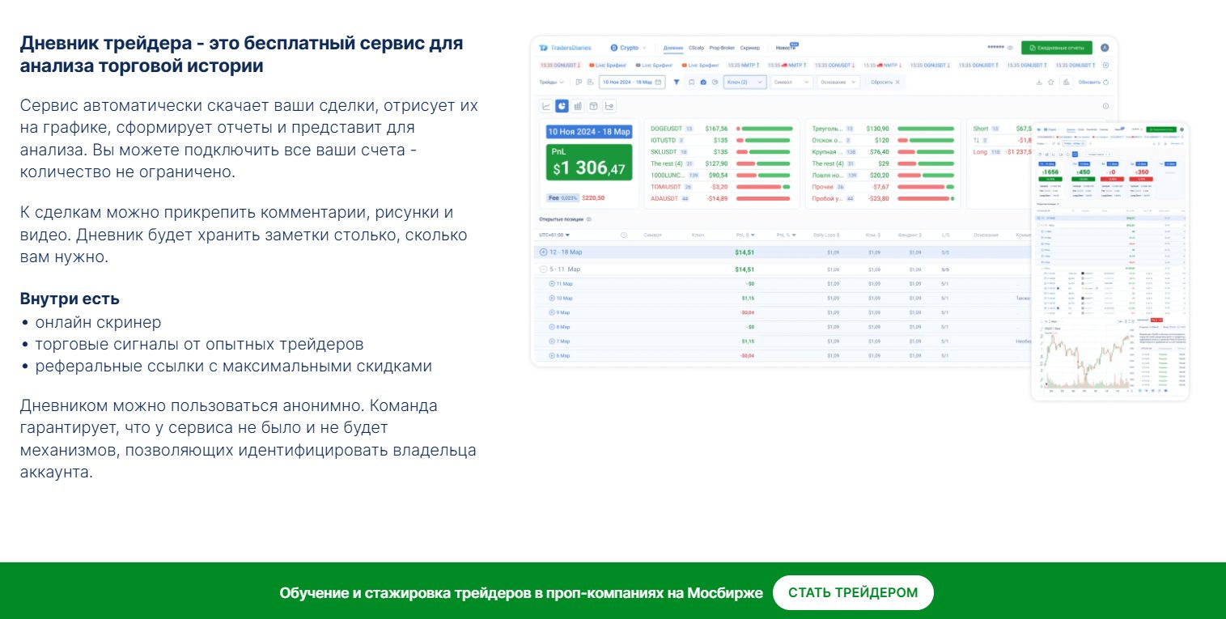Image resolution: width=1226 pixels, height=619 pixels.
Task: Switch to the Скринер tab
Action: [749, 48]
